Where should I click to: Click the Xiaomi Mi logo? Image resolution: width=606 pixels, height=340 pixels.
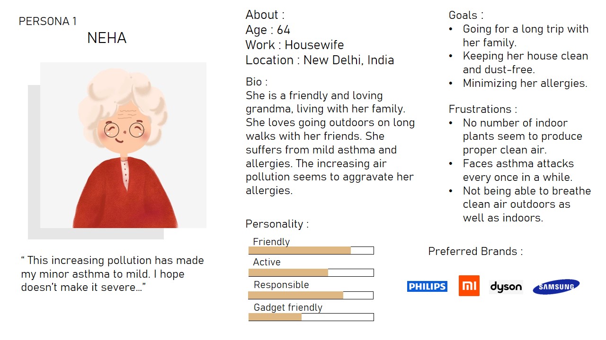[x=469, y=286]
